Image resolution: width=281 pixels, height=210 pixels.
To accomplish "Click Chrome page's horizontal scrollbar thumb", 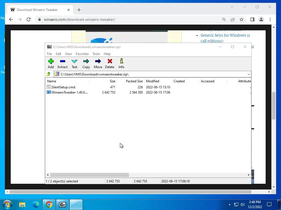I will coord(130,192).
